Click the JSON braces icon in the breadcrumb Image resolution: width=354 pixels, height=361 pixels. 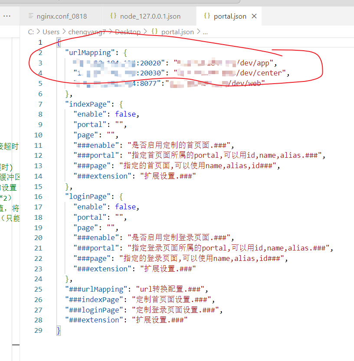(154, 32)
